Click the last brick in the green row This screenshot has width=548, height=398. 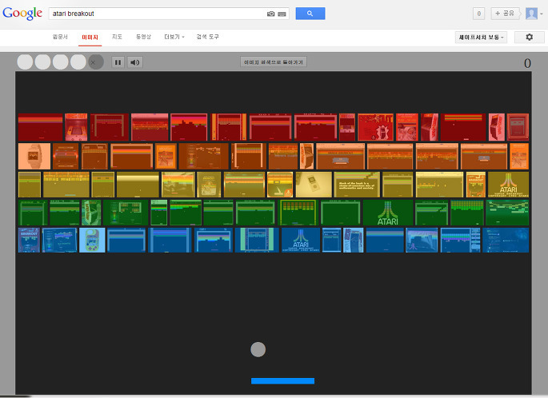click(x=507, y=213)
